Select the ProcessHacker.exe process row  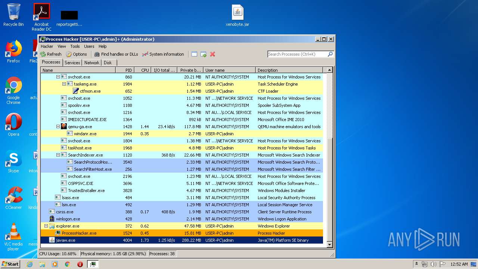click(x=182, y=233)
